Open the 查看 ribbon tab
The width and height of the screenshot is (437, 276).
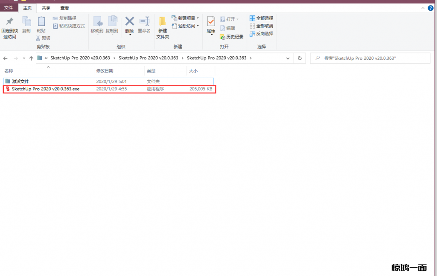(64, 8)
